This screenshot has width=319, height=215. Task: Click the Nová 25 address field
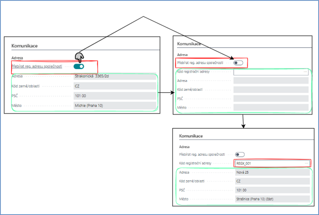272,172
